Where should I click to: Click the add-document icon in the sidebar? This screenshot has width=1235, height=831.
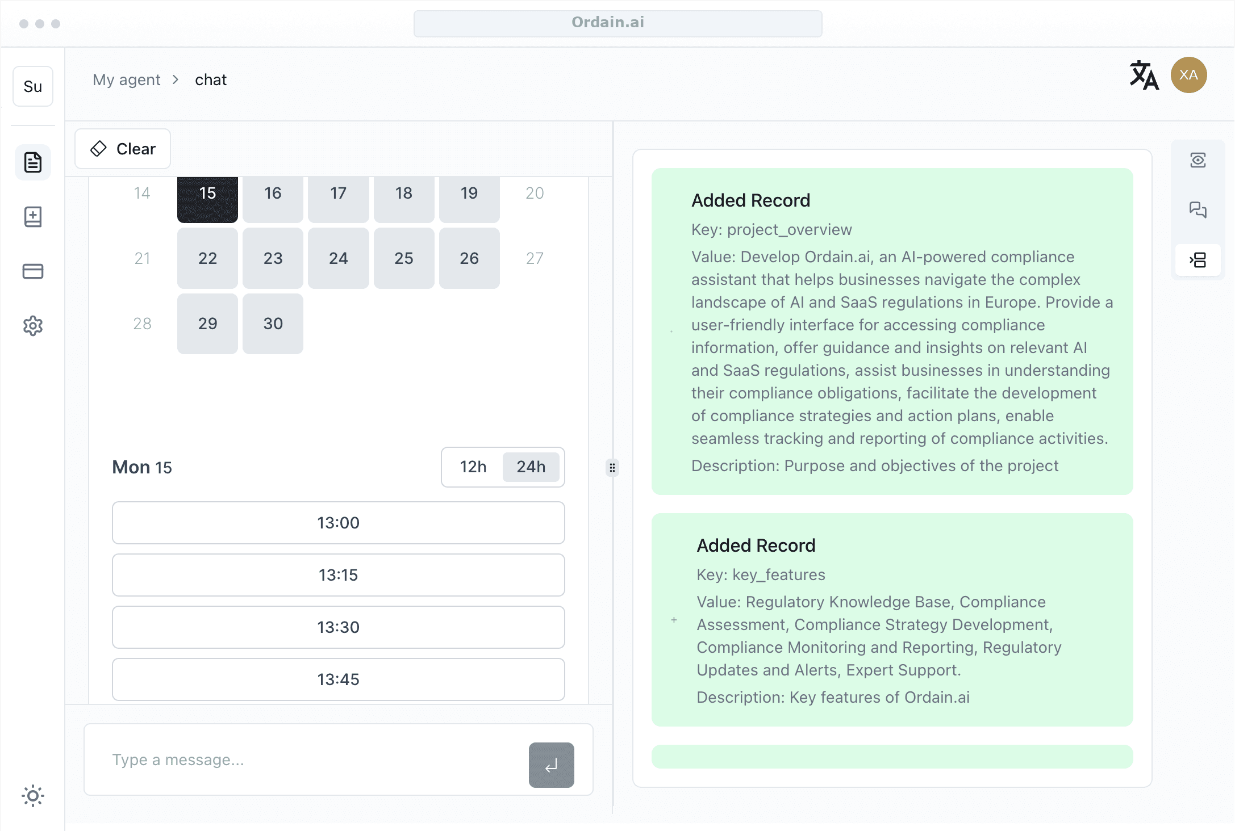tap(33, 217)
